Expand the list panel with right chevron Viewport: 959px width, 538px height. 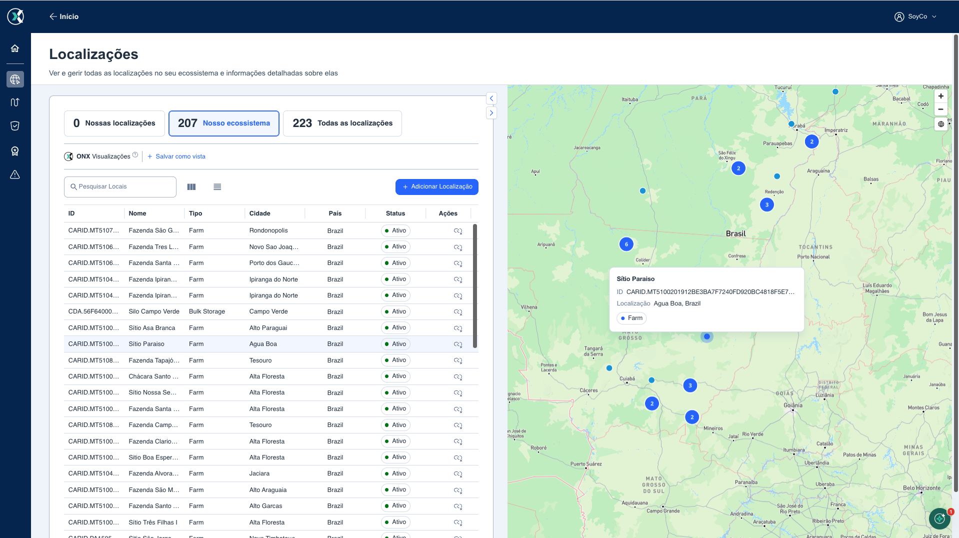pyautogui.click(x=491, y=113)
